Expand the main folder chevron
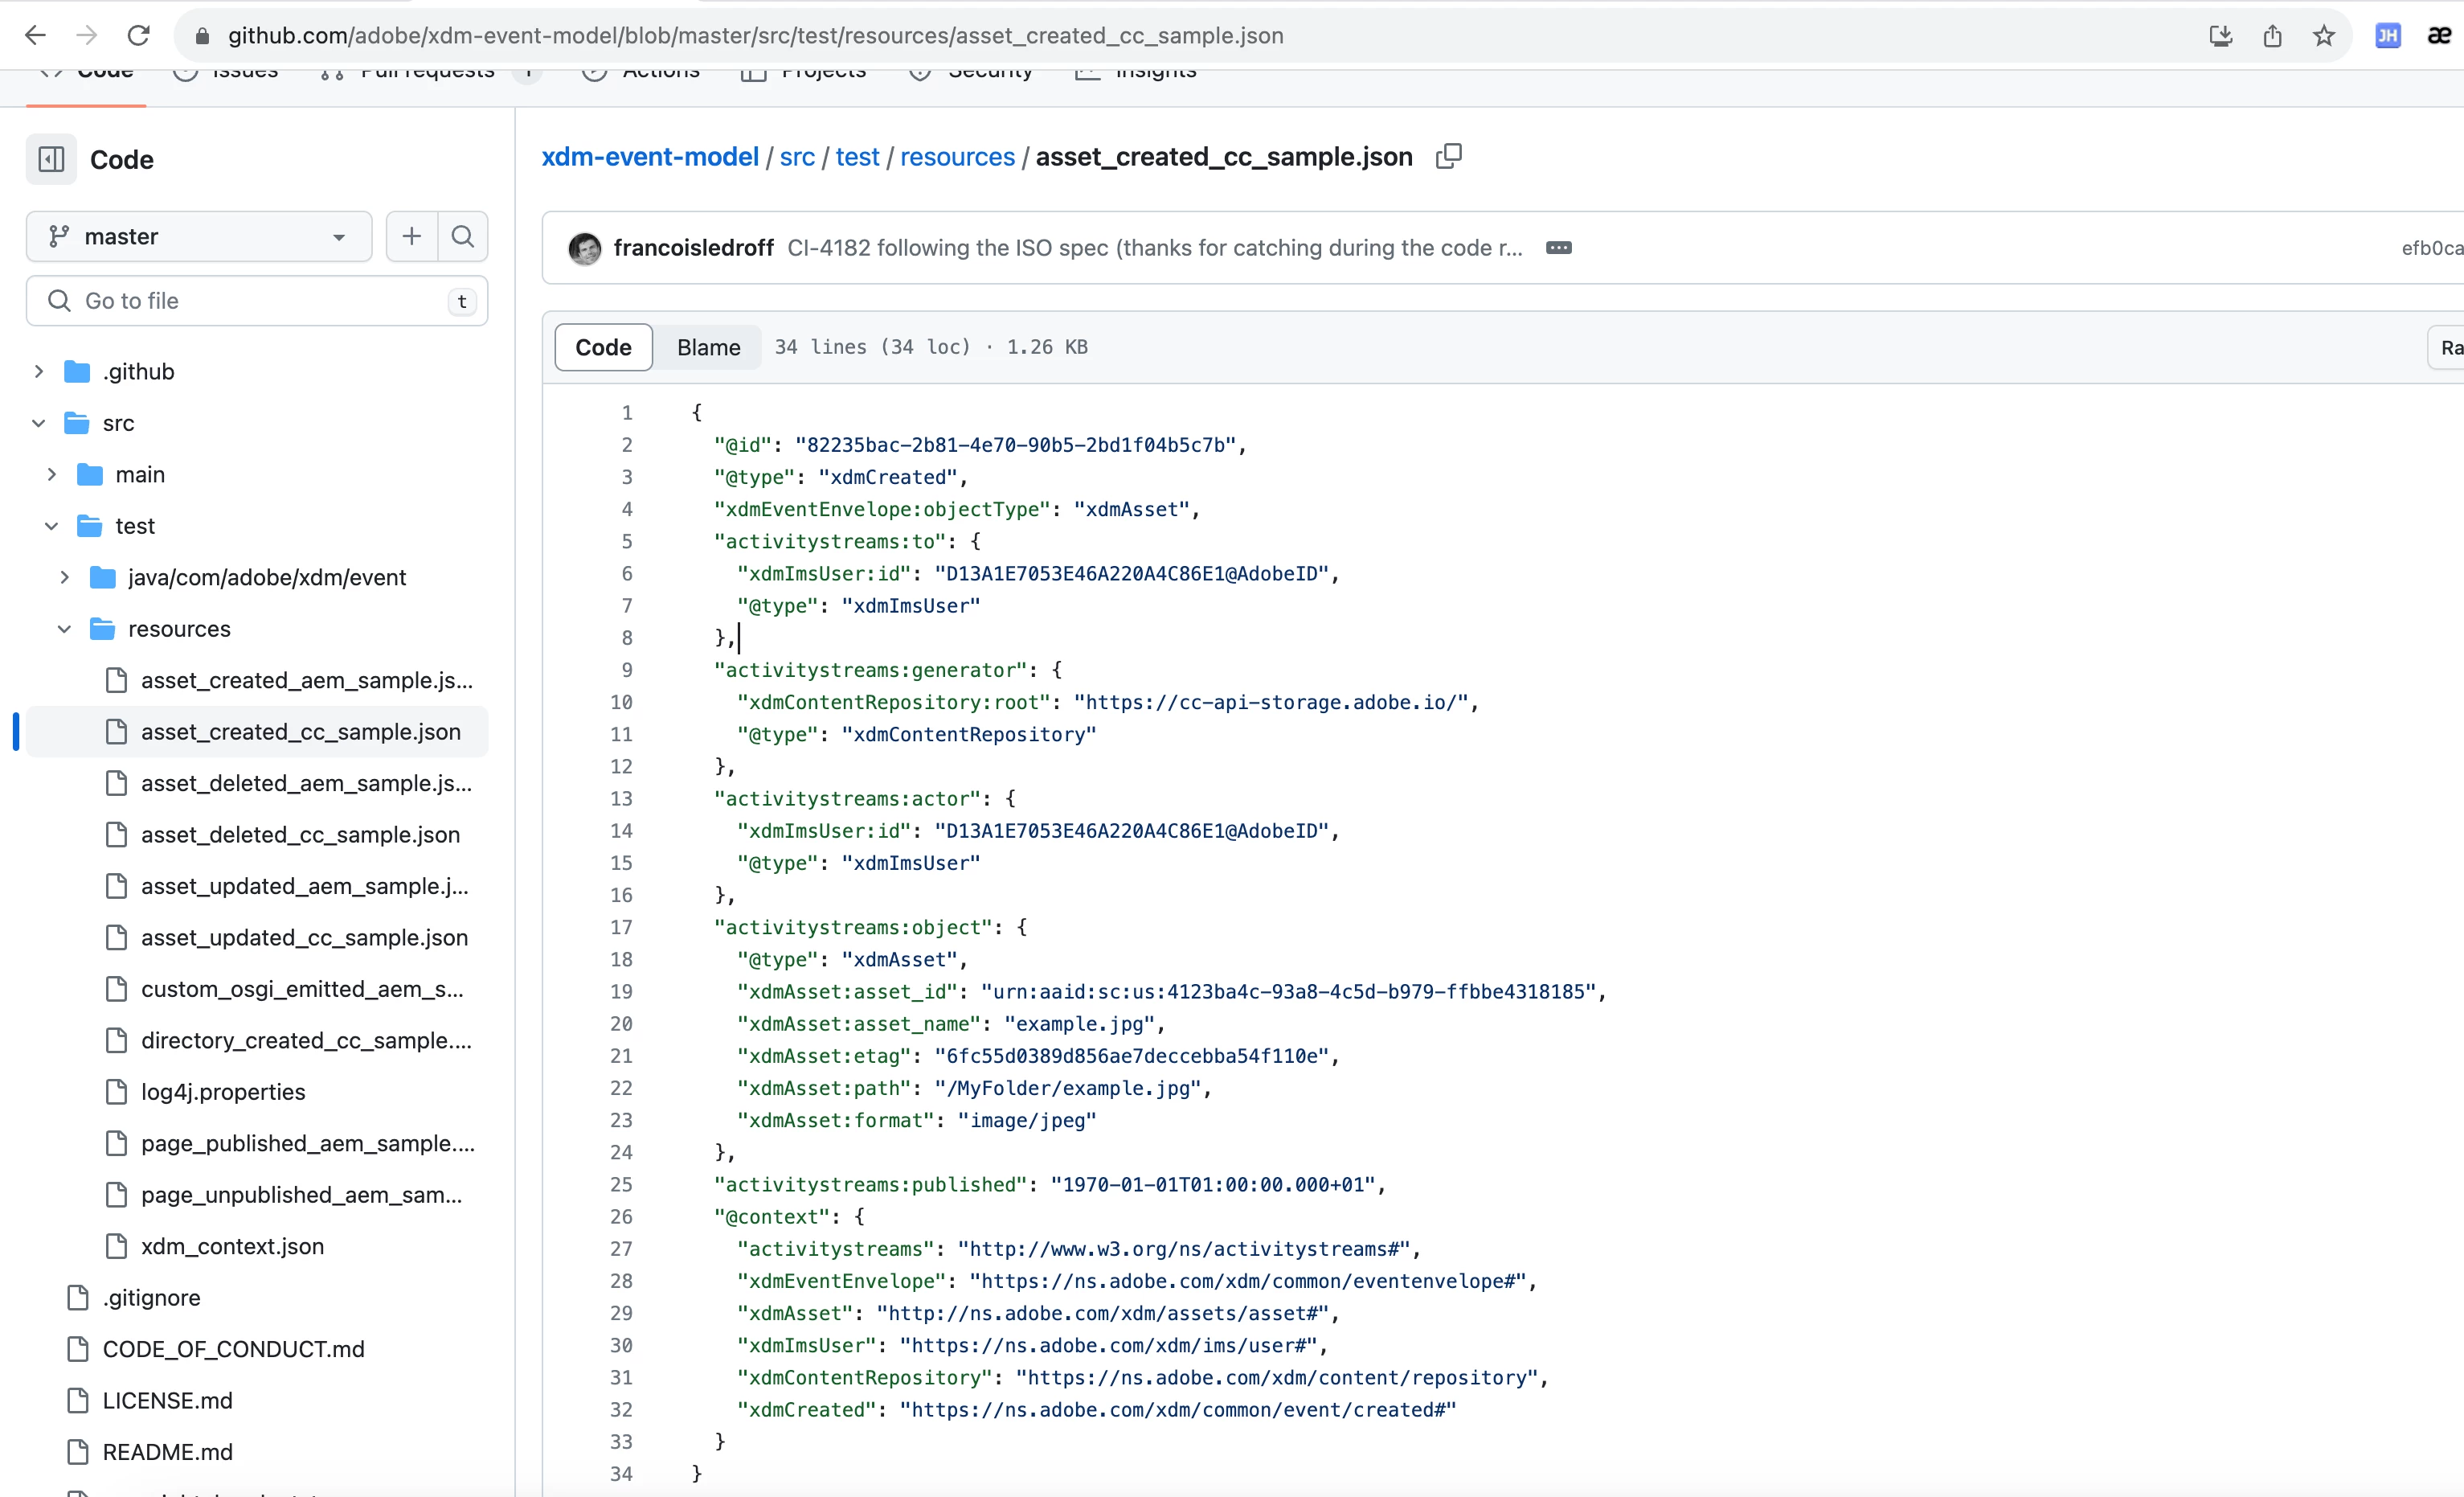This screenshot has height=1497, width=2464. point(52,474)
